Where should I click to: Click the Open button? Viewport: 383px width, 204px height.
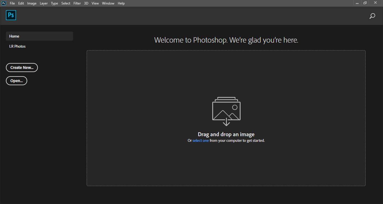[16, 80]
